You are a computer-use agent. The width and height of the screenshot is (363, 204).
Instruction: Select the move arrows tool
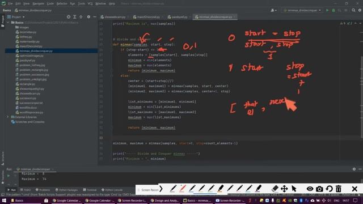[x=284, y=189]
